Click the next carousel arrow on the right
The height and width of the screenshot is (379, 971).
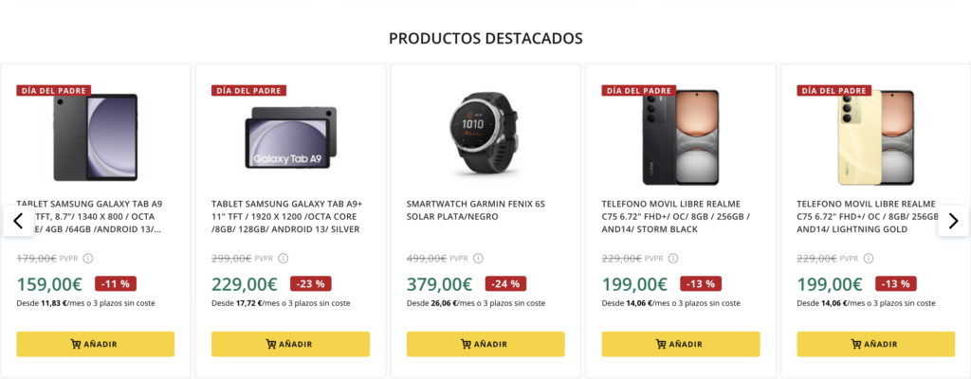pyautogui.click(x=953, y=221)
